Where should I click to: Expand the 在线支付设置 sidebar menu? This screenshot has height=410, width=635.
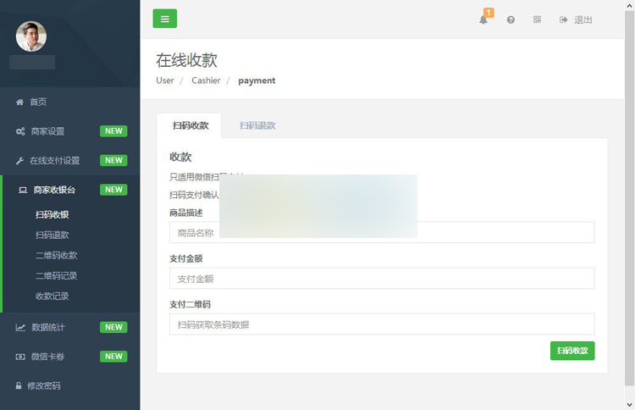point(54,160)
